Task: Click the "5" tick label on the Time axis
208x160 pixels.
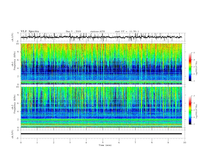Action: [103, 142]
